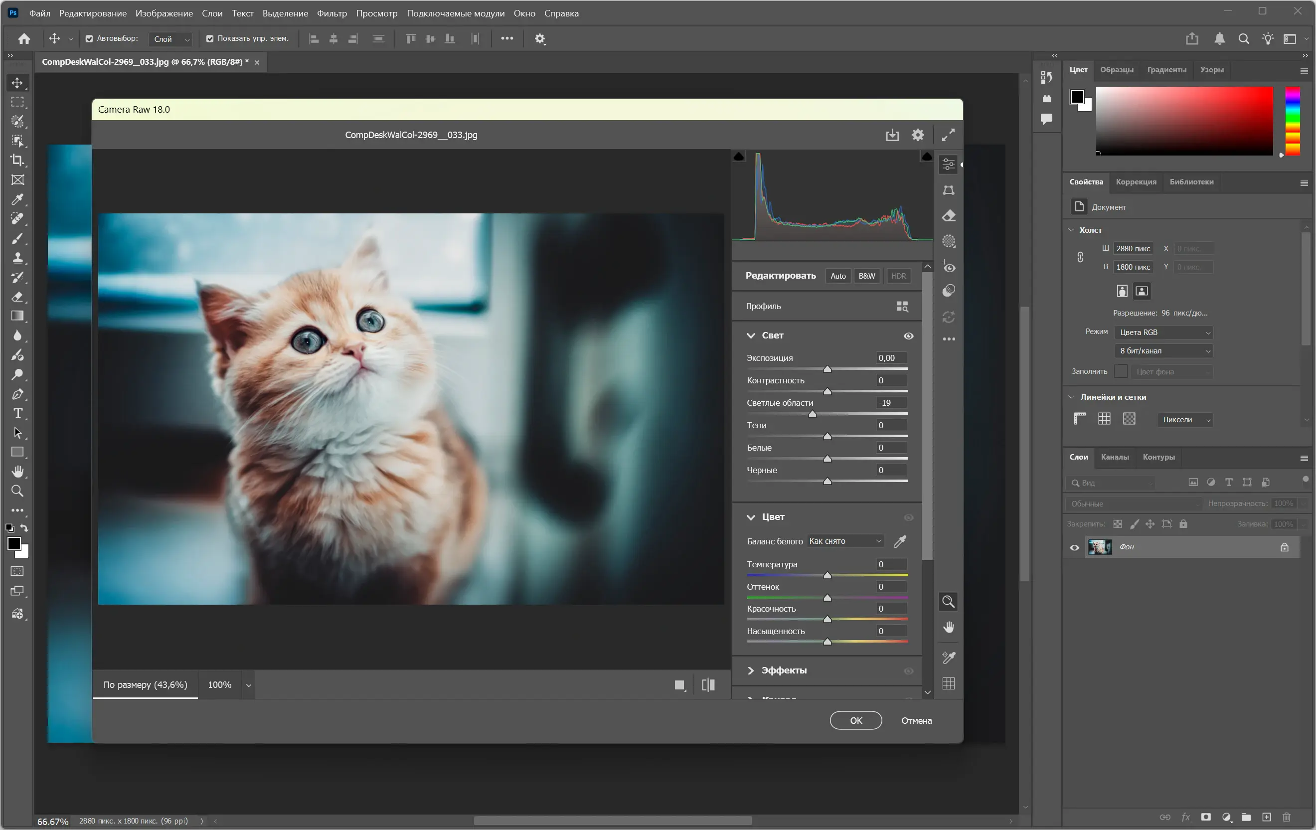Open the Режим Цвета RGB dropdown
This screenshot has height=830, width=1316.
1163,332
